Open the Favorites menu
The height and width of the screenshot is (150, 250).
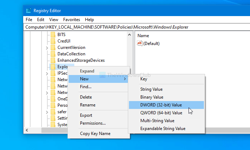point(71,20)
